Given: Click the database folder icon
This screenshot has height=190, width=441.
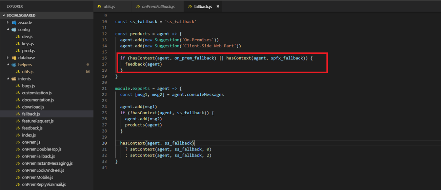Looking at the screenshot, I should pos(14,58).
